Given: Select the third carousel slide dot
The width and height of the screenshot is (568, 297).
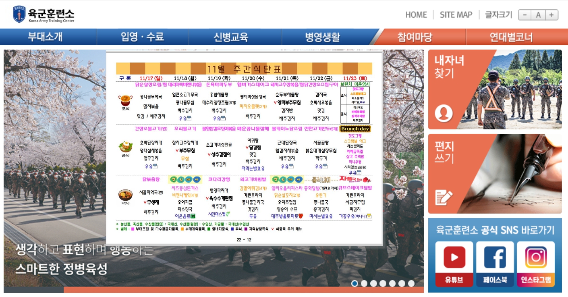Looking at the screenshot, I should click(373, 283).
